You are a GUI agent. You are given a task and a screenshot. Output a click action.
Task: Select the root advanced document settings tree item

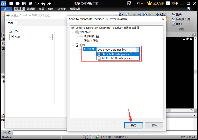pyautogui.click(x=107, y=28)
